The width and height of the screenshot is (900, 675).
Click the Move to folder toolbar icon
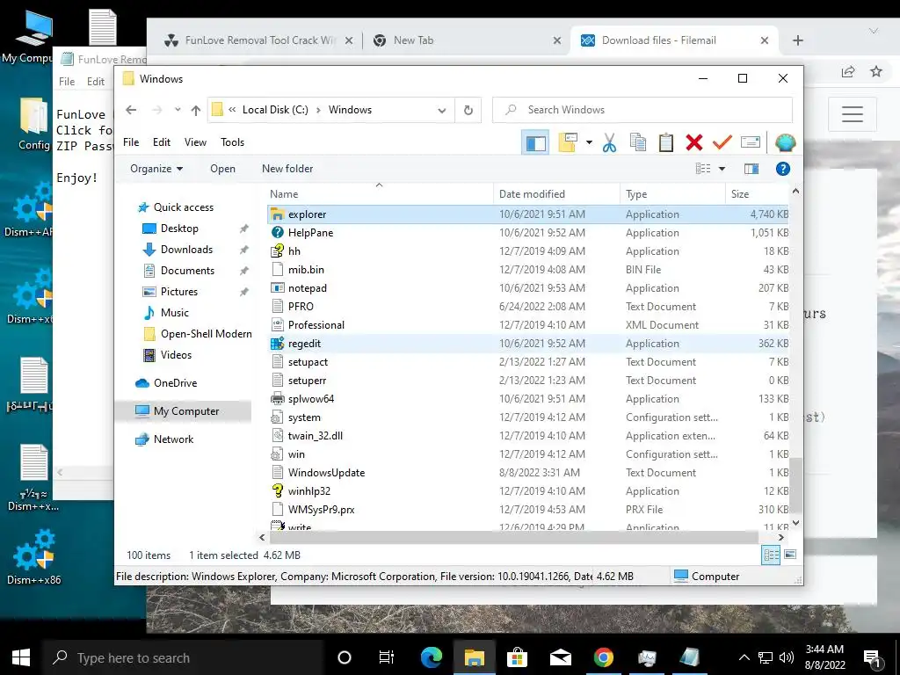click(x=568, y=142)
